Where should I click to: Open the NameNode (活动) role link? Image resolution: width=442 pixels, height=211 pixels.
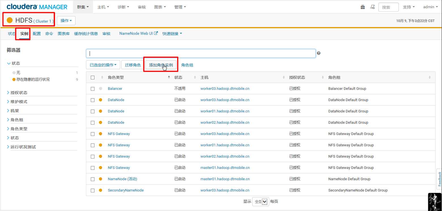point(122,179)
